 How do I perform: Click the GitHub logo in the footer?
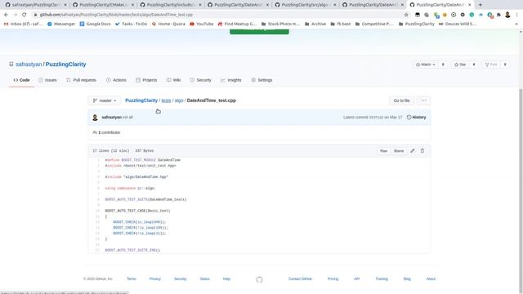(259, 279)
